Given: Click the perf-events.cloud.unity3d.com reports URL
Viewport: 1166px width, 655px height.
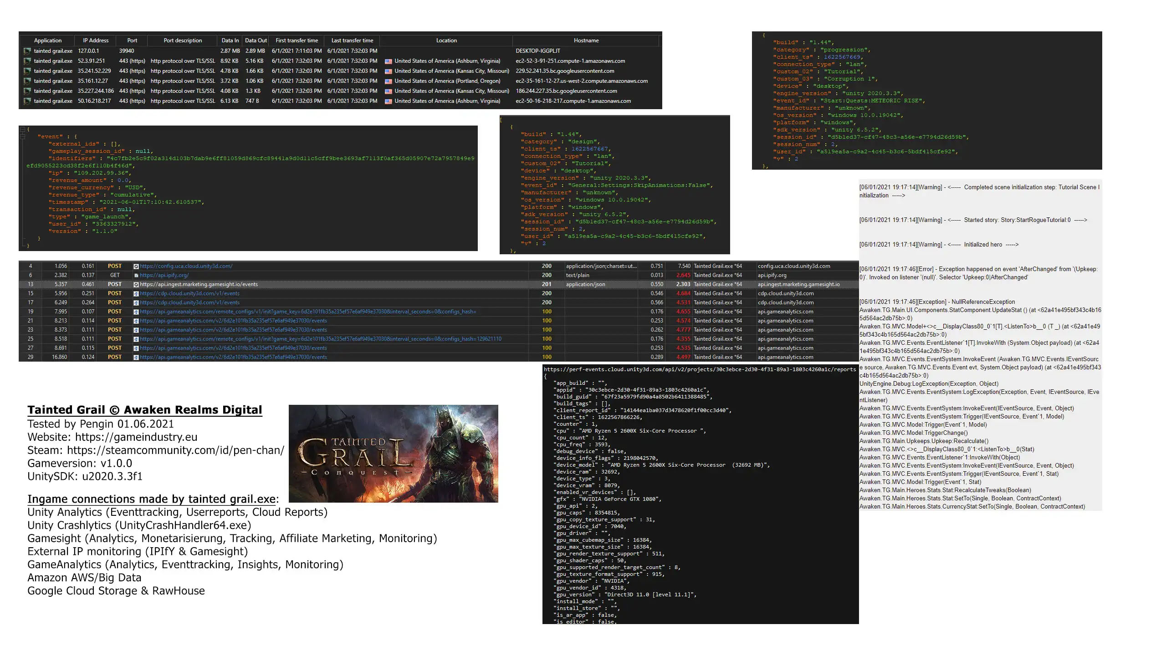Looking at the screenshot, I should pyautogui.click(x=700, y=369).
